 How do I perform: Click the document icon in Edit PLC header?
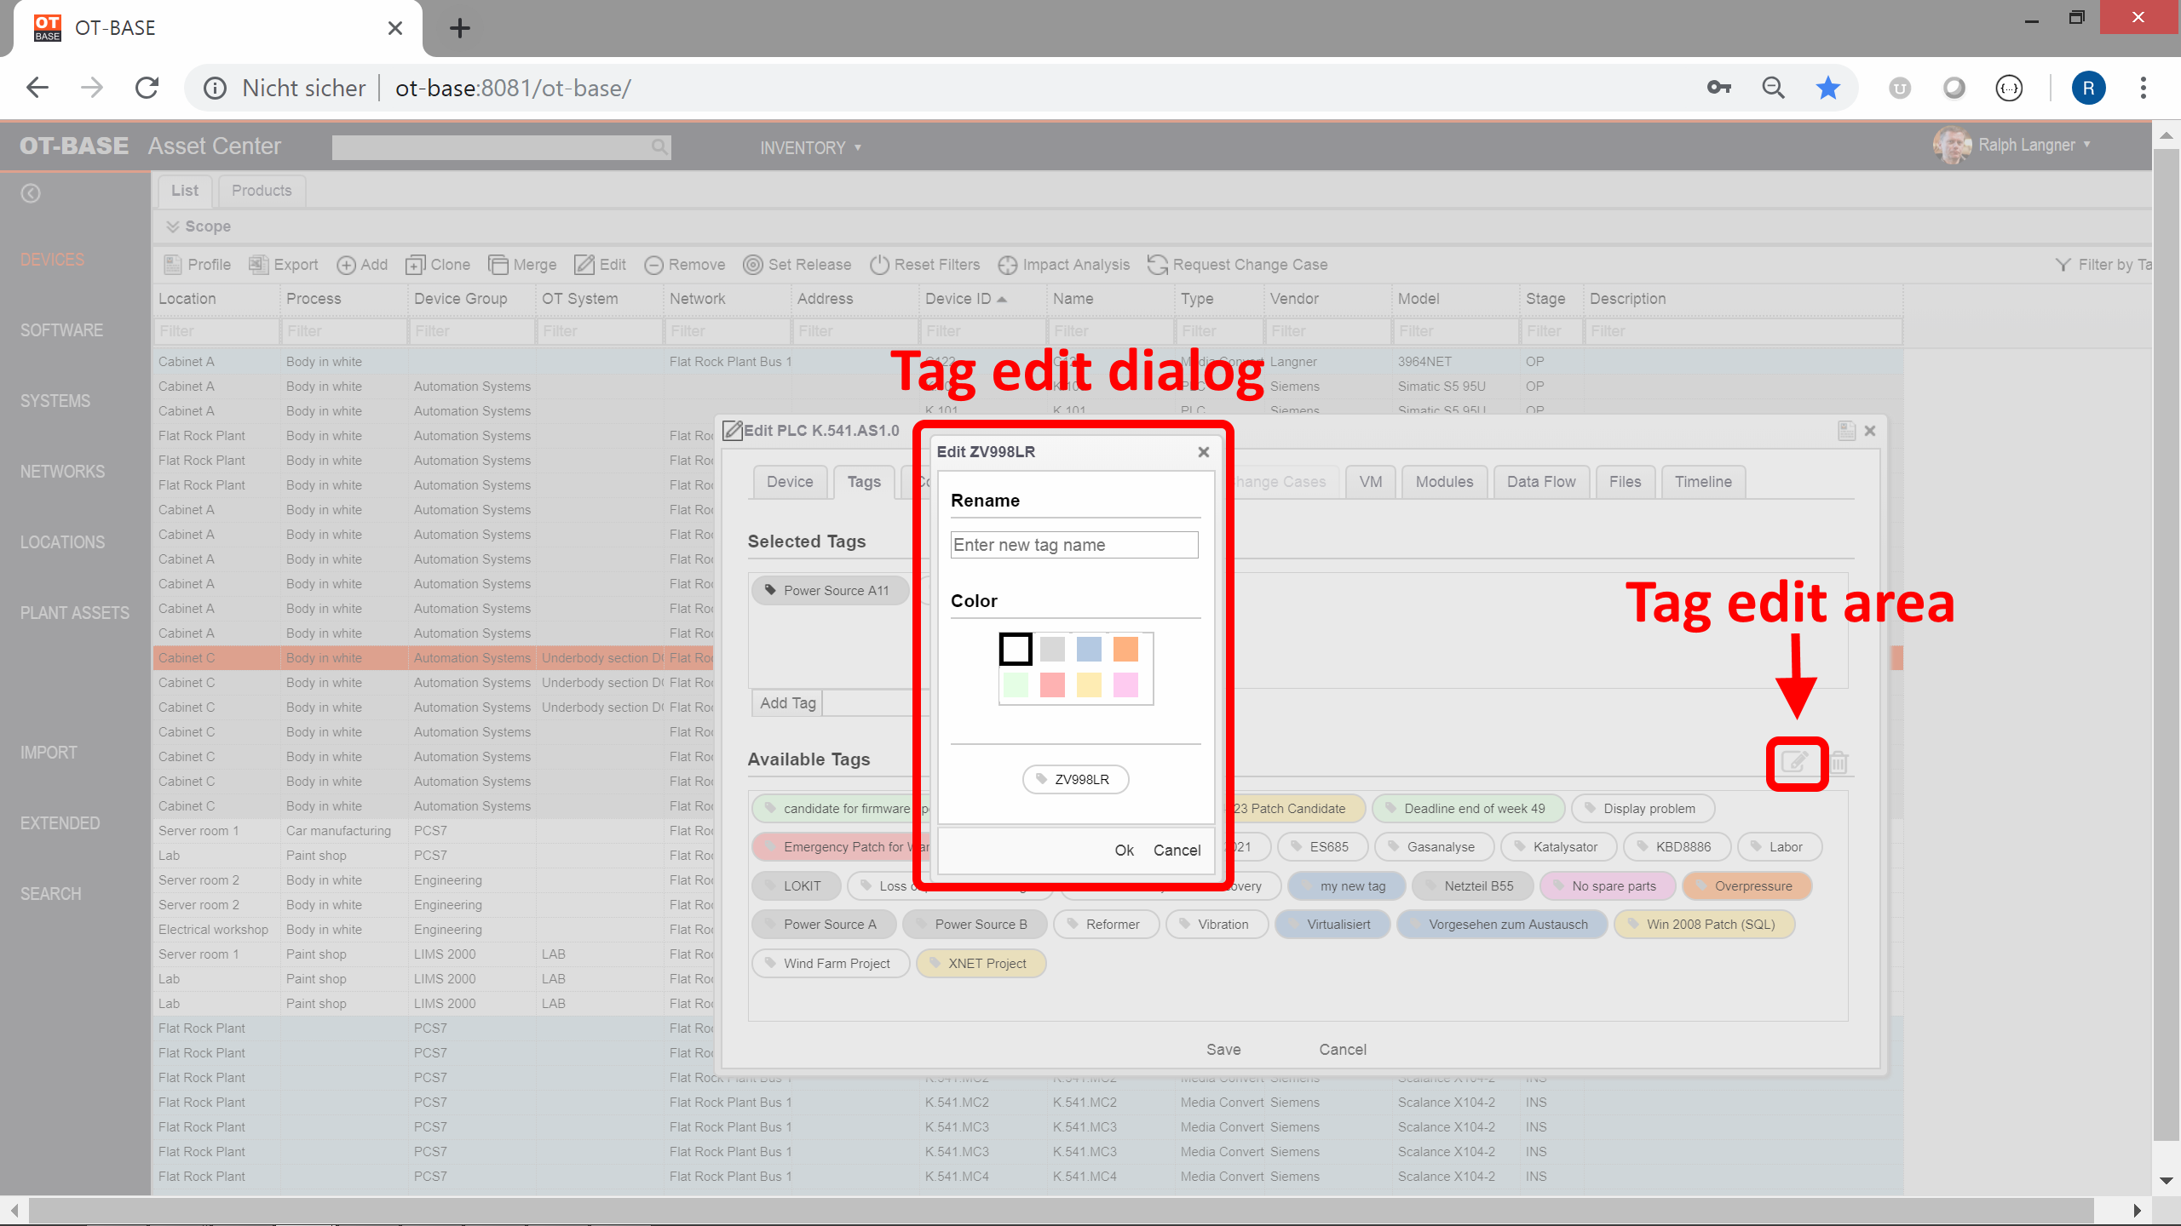click(x=1846, y=431)
